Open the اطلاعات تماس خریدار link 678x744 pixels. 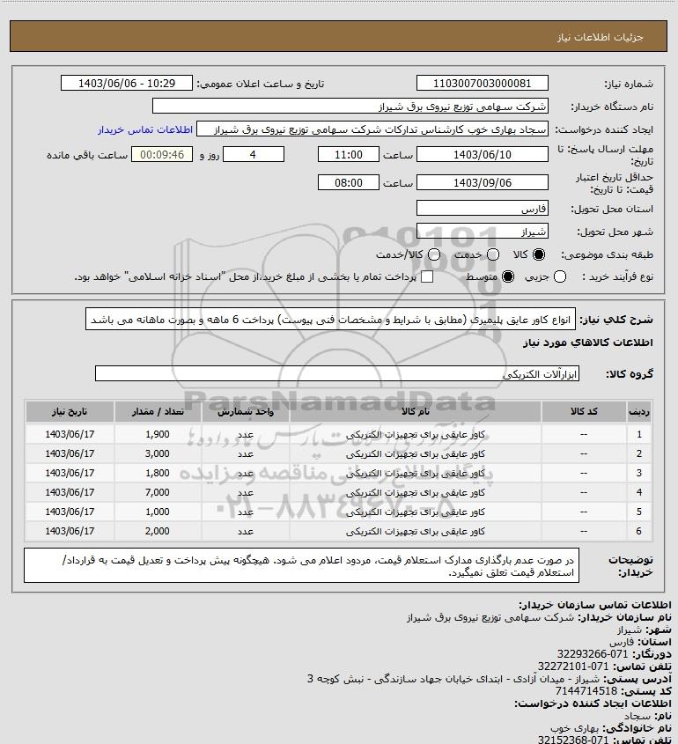145,129
